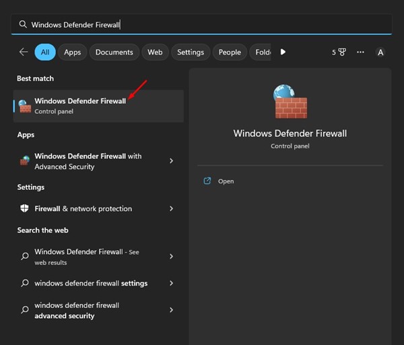The height and width of the screenshot is (345, 404).
Task: Expand windows defender firewall settings web result chevron
Action: [171, 283]
